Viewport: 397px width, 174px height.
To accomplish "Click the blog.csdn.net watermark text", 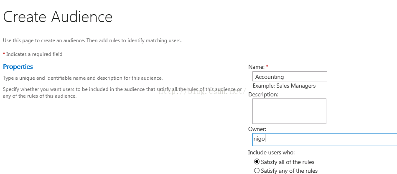I will pos(201,91).
